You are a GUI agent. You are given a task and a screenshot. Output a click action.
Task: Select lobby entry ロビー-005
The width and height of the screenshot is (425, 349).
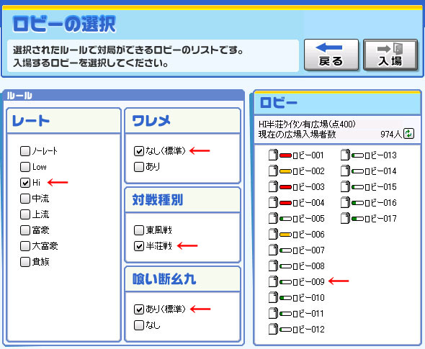coord(297,218)
